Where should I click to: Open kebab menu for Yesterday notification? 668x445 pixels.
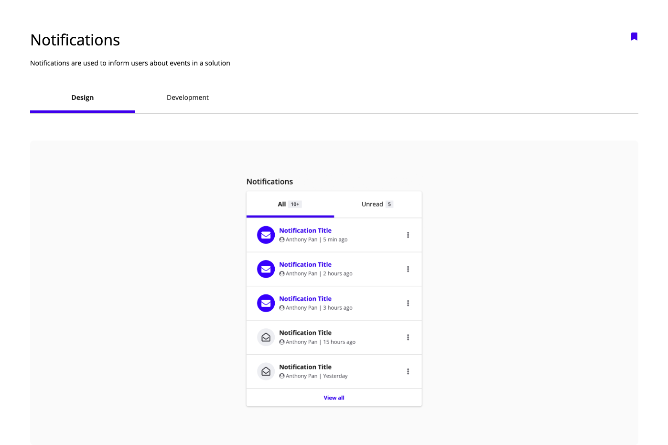pos(408,371)
